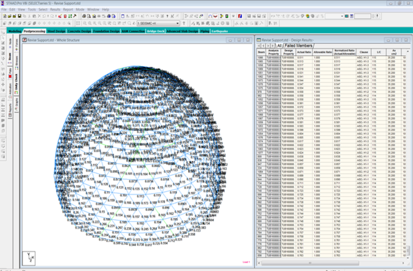Open the Results menu
This screenshot has width=413, height=271.
55,9
